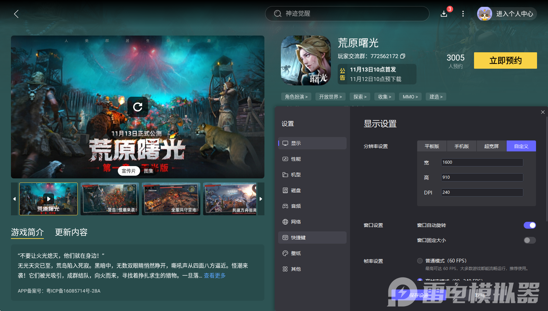Open the 机型 settings section
Screen dimensions: 548x311
point(312,175)
